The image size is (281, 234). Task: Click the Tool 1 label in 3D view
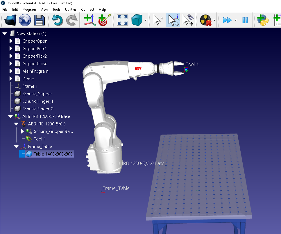192,64
